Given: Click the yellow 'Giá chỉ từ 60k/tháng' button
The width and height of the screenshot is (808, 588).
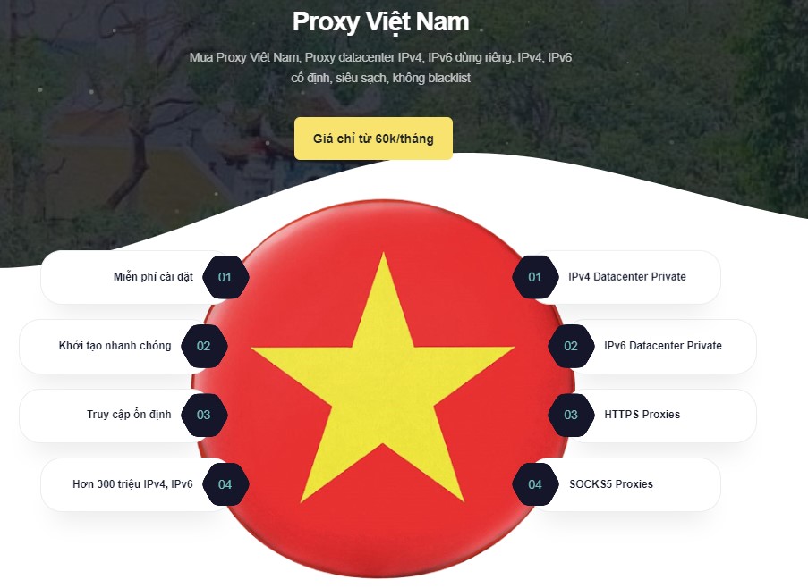Looking at the screenshot, I should click(x=374, y=139).
